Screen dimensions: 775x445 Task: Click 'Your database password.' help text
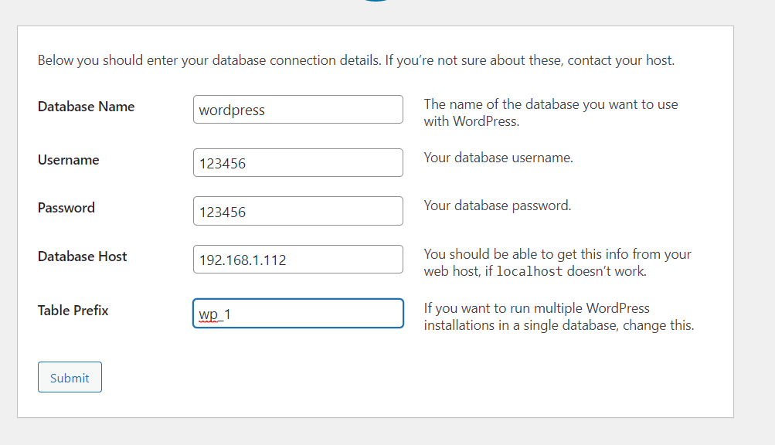(x=498, y=206)
